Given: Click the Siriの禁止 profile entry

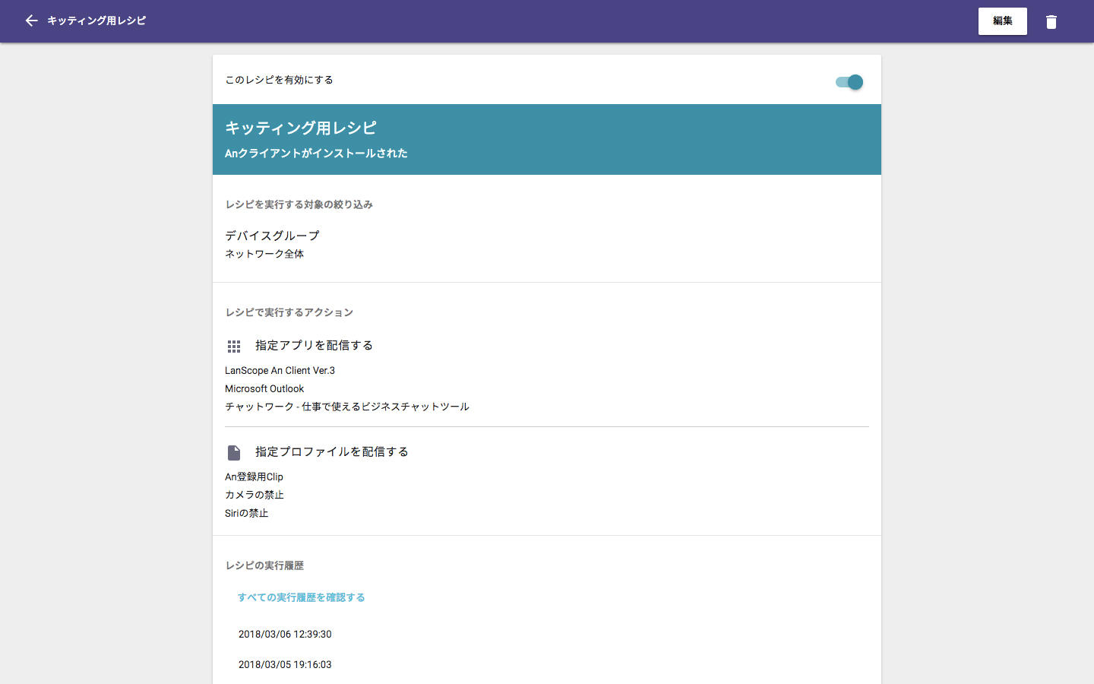Looking at the screenshot, I should 246,513.
